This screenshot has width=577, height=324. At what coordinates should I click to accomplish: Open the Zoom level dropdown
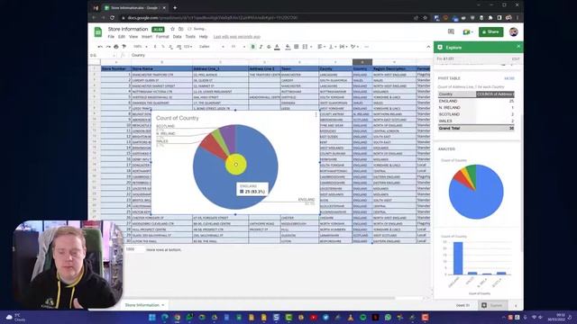(x=141, y=47)
